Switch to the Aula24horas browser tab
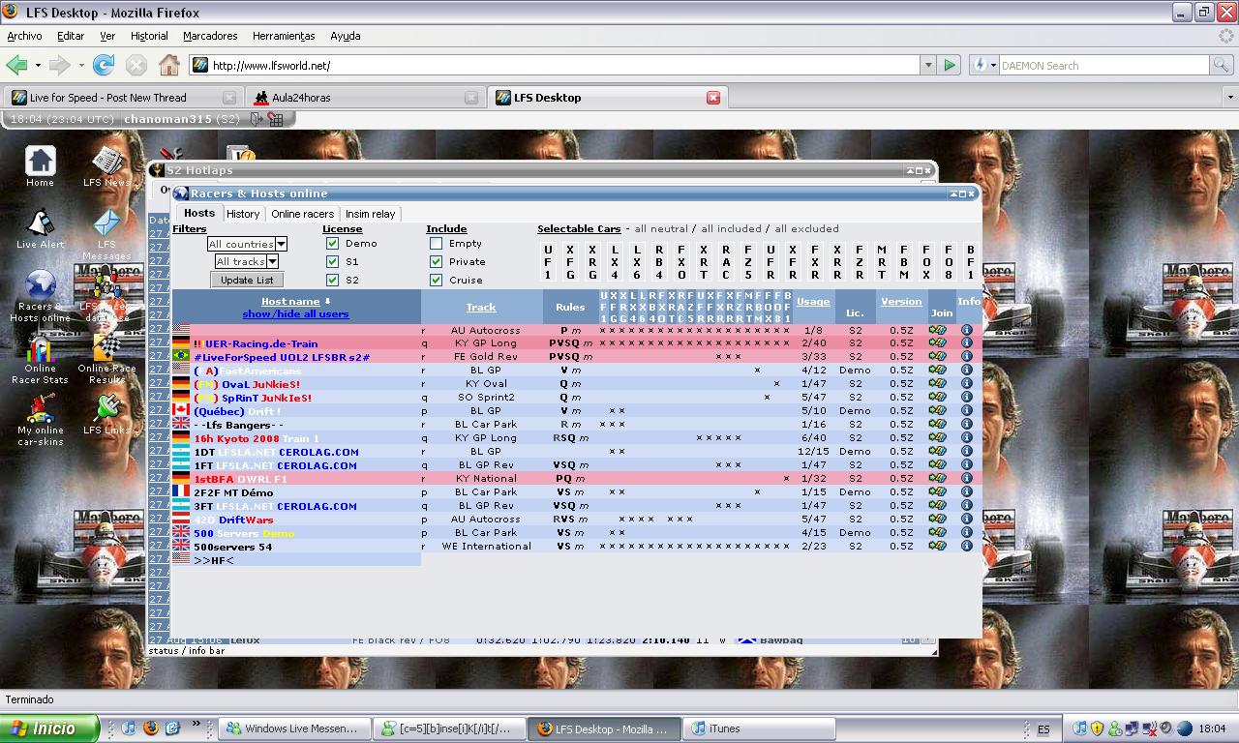Screen dimensions: 1239x743 pyautogui.click(x=365, y=97)
